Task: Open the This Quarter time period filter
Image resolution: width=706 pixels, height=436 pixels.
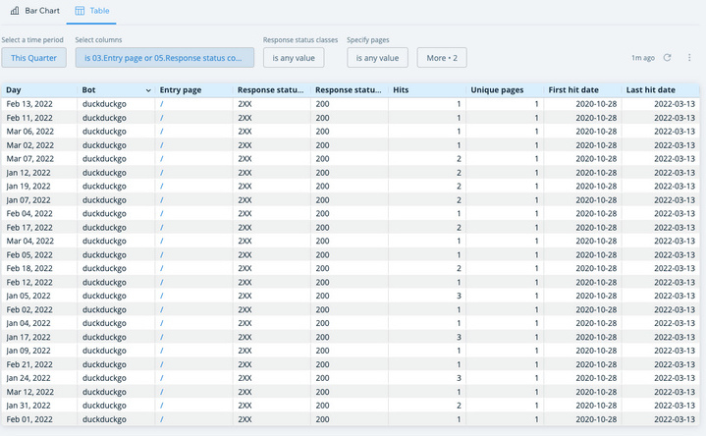Action: tap(33, 58)
